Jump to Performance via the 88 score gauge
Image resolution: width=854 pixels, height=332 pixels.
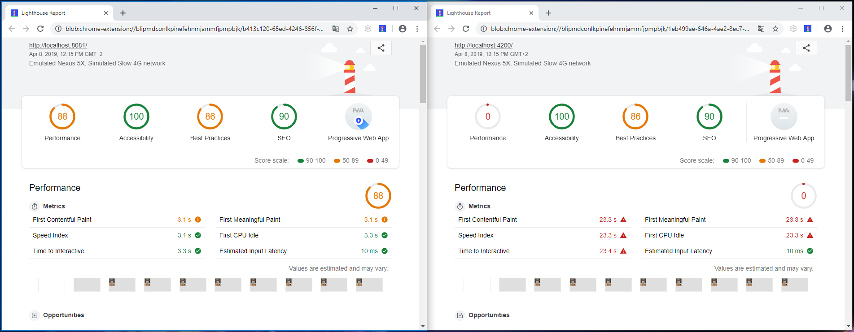coord(62,116)
